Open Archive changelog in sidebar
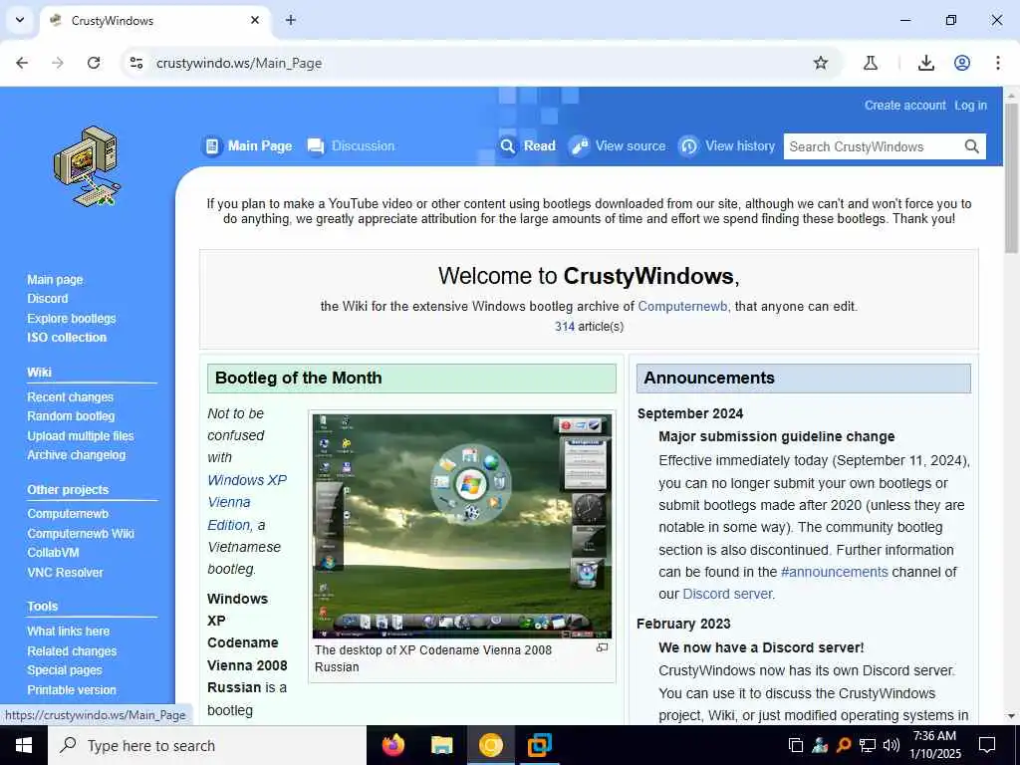This screenshot has height=765, width=1020. click(x=76, y=455)
